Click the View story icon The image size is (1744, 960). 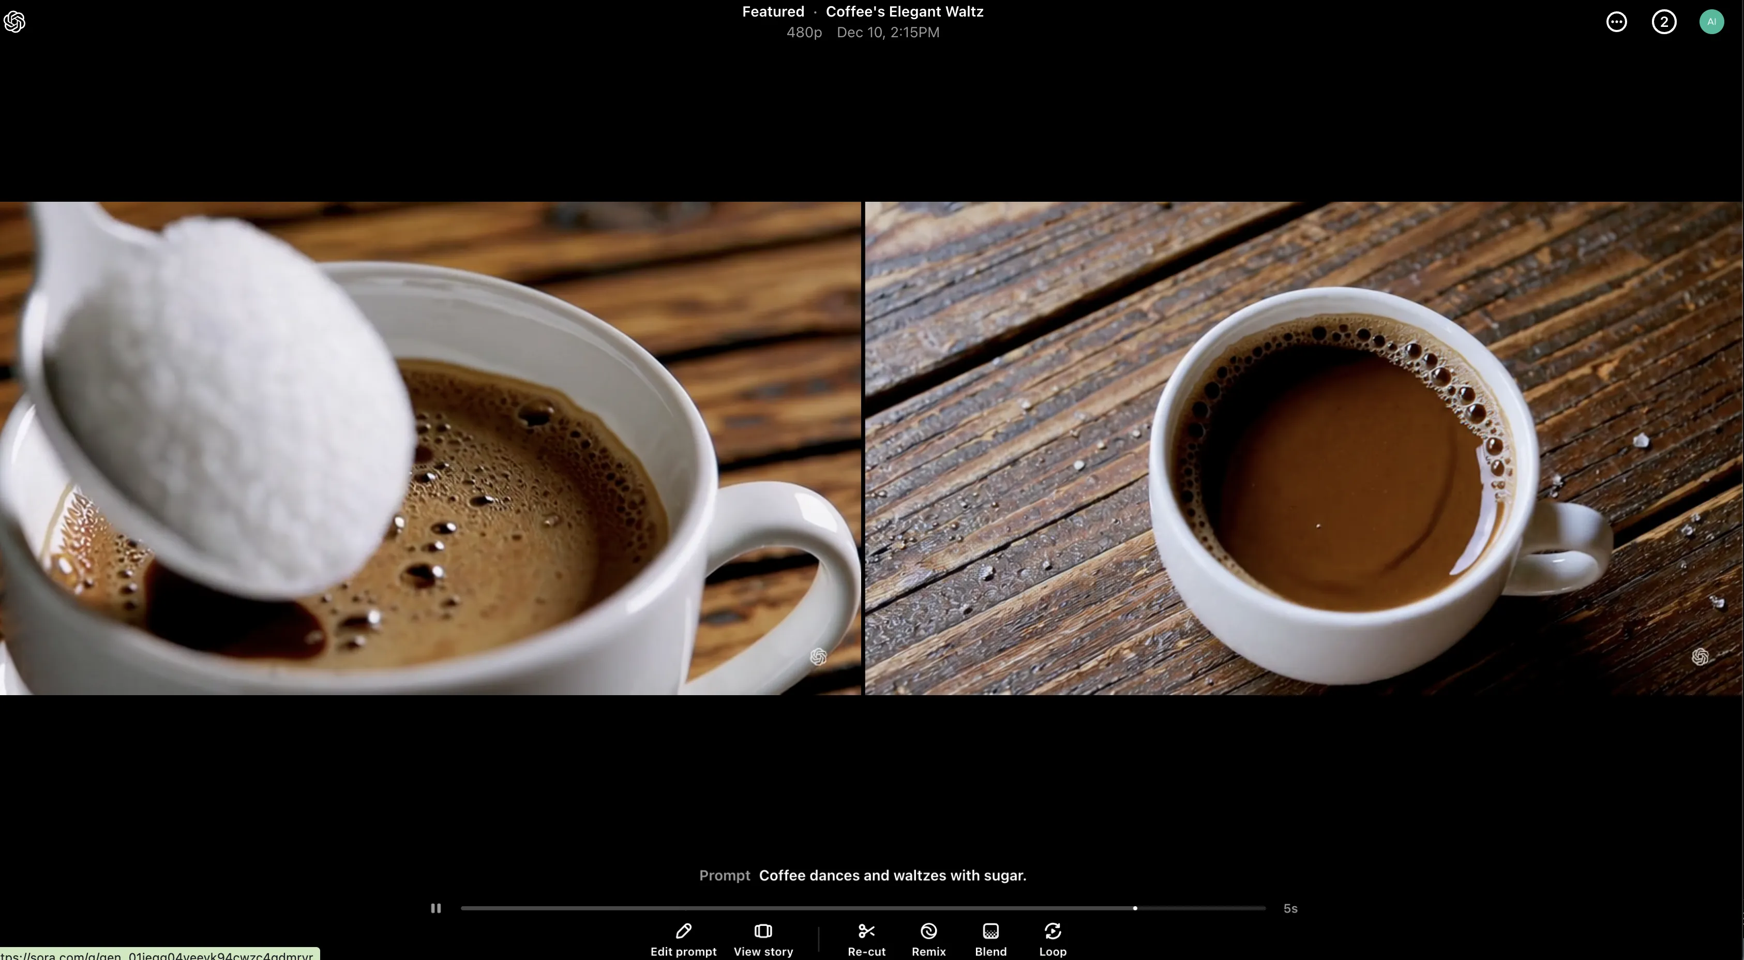pyautogui.click(x=762, y=932)
